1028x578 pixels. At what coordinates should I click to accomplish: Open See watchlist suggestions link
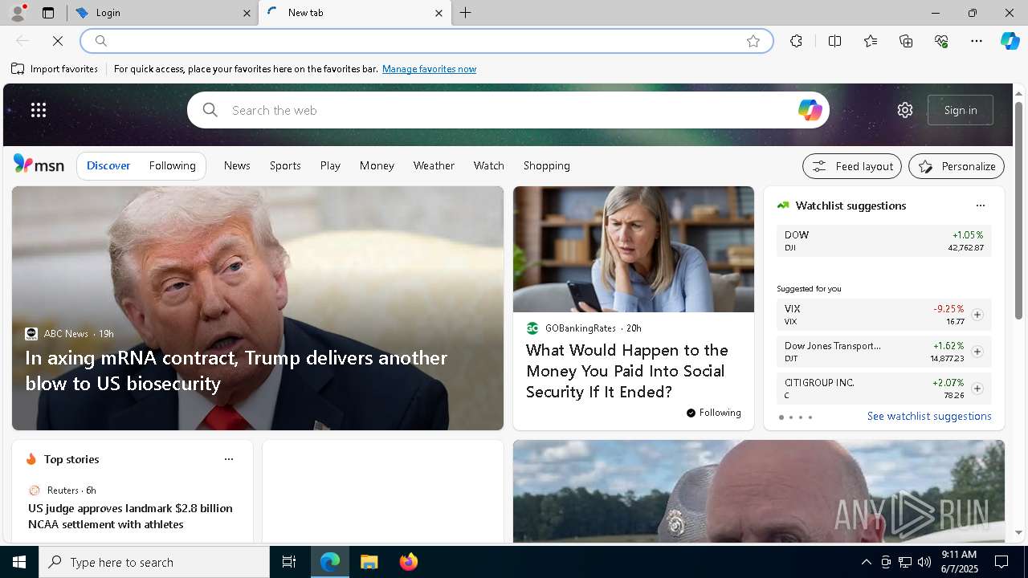(x=929, y=416)
